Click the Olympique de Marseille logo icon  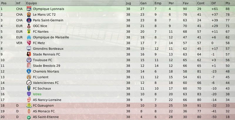click(x=29, y=37)
